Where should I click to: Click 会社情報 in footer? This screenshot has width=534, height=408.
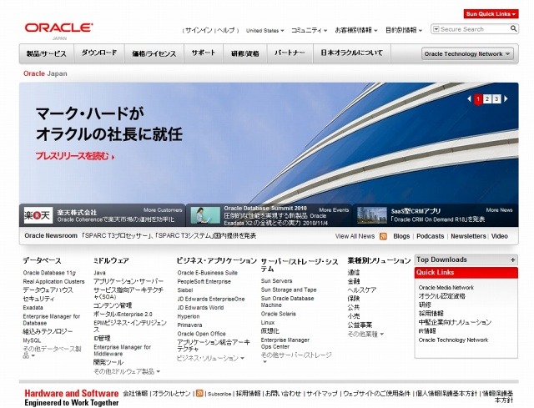pos(135,393)
